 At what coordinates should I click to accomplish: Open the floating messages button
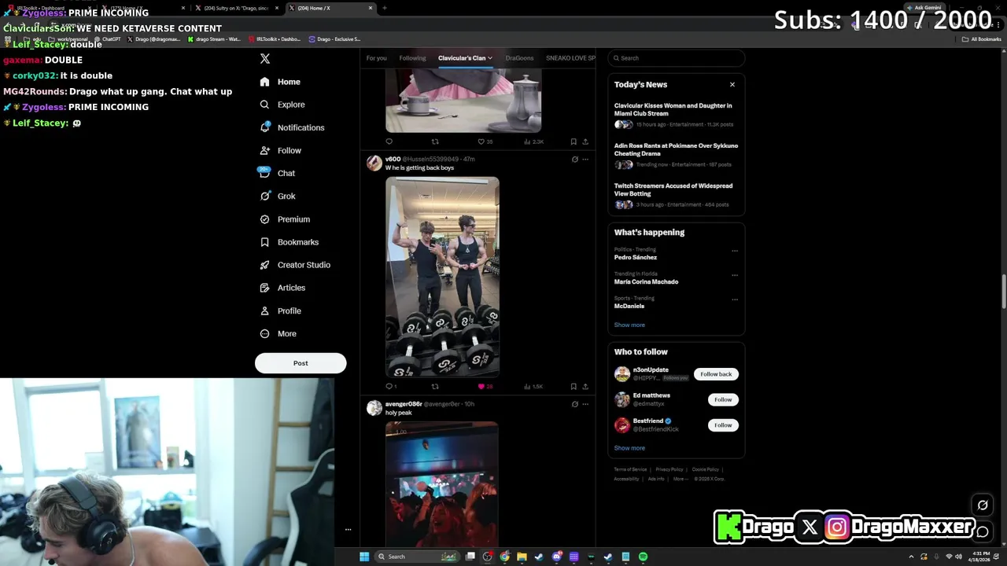pos(983,532)
